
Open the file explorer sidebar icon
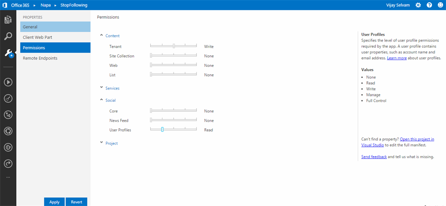tap(8, 20)
